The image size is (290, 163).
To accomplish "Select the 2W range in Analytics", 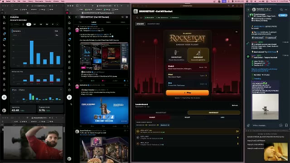I will click(34, 24).
